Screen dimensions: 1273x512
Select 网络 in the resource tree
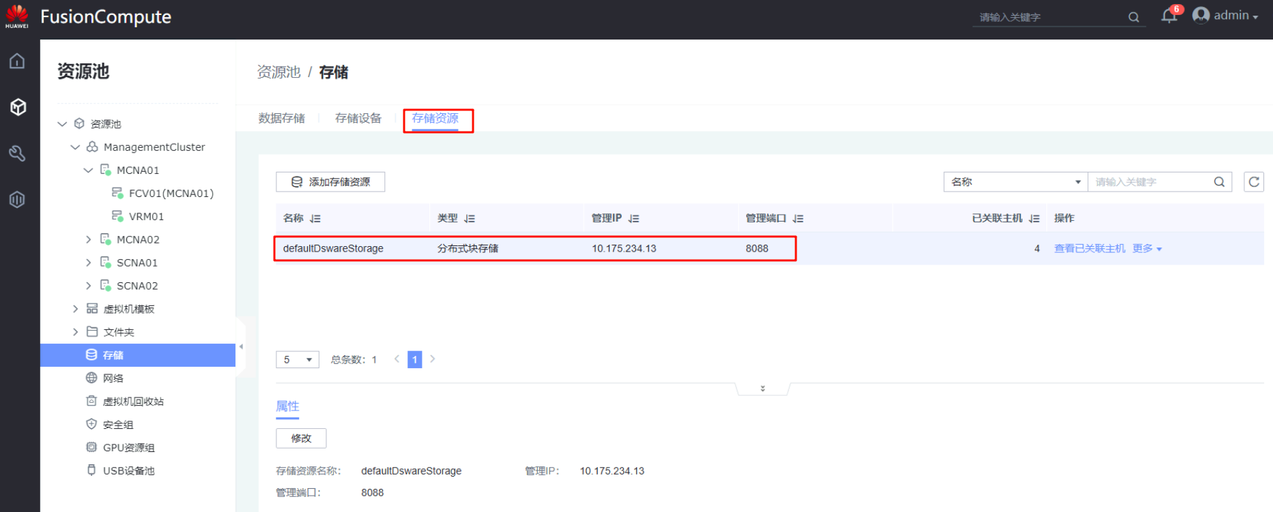[113, 378]
